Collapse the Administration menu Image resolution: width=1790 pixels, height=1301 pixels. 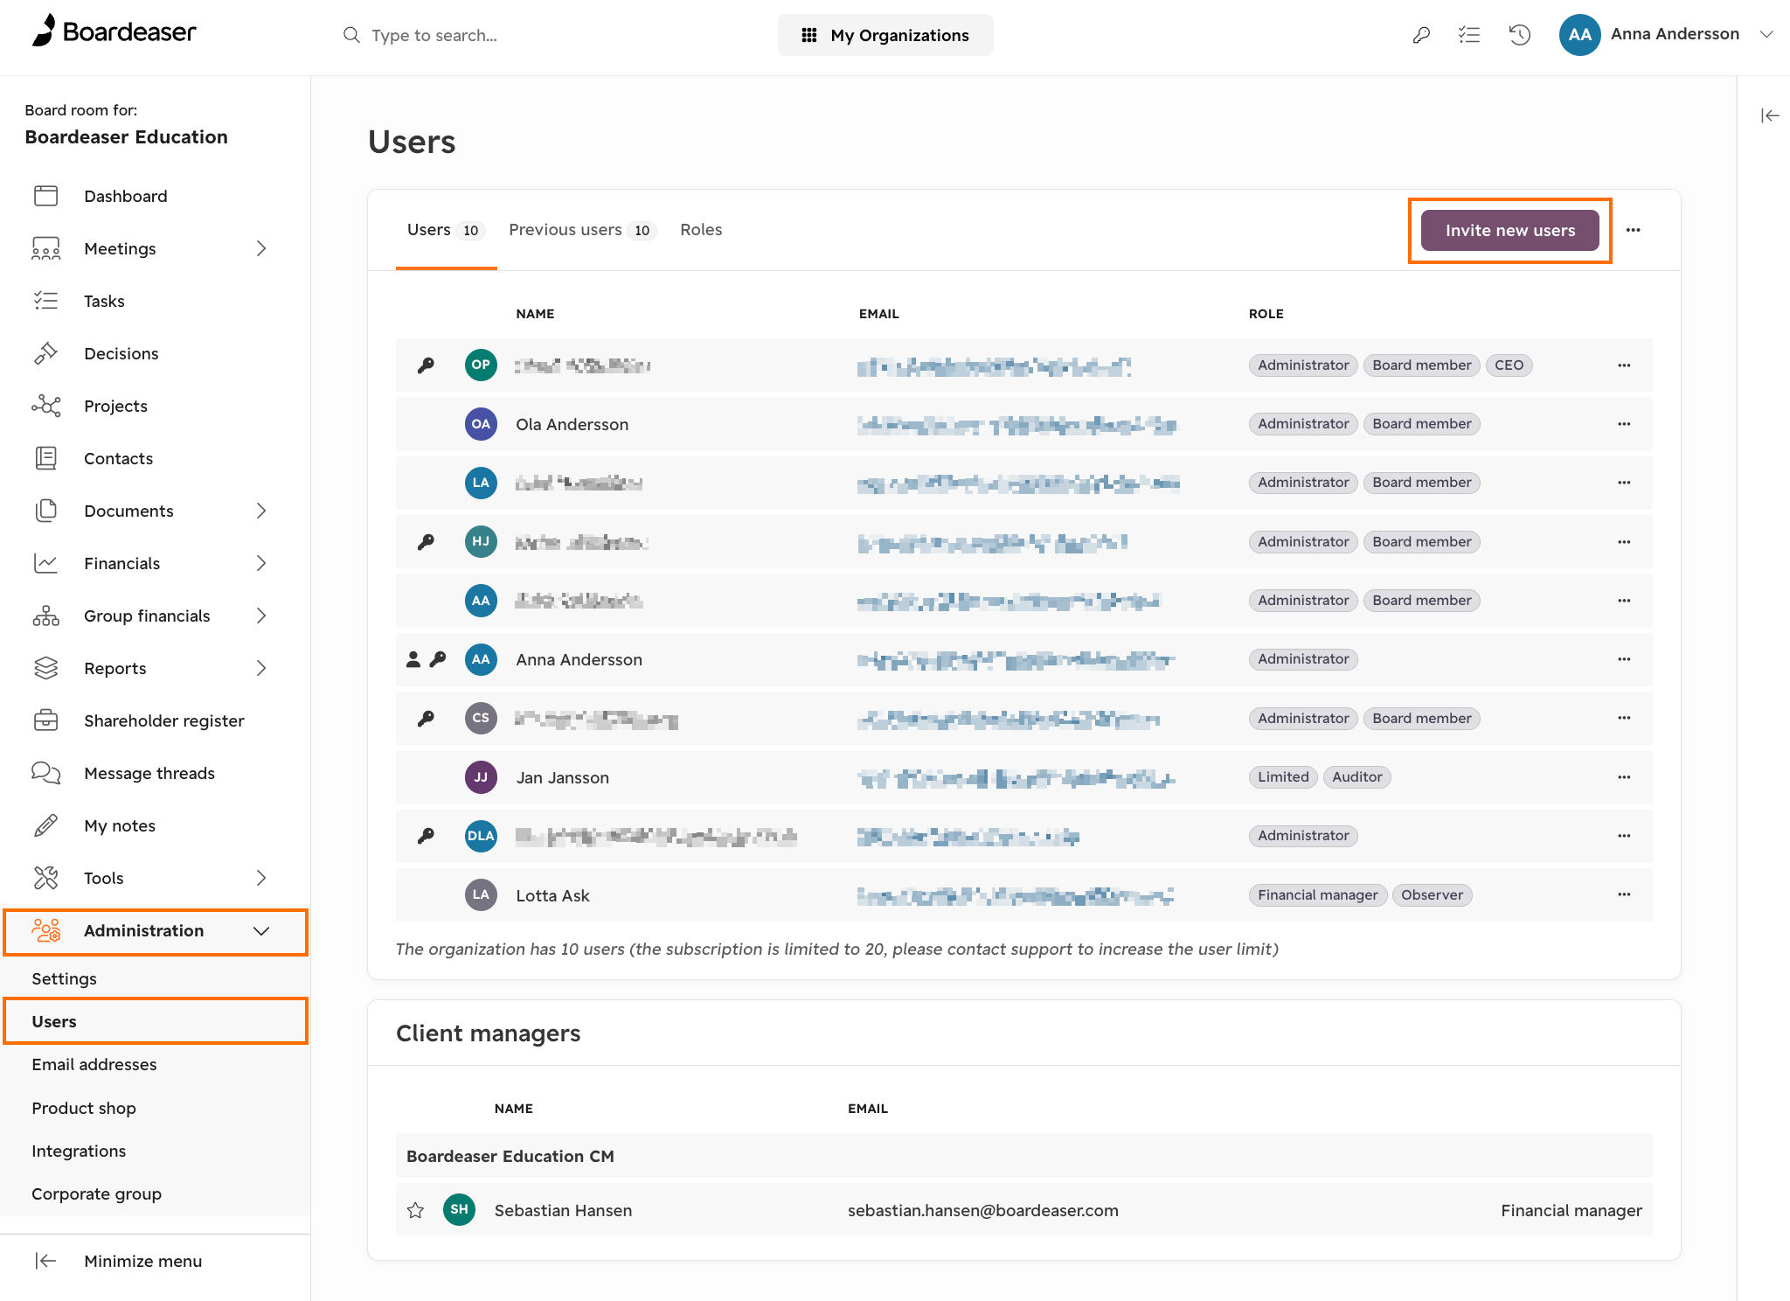[x=261, y=931]
